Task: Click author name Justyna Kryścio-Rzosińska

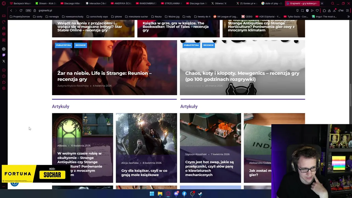Action: pyautogui.click(x=73, y=86)
